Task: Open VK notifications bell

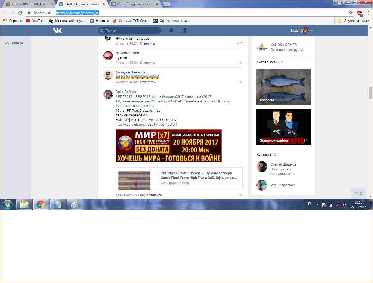Action: (171, 31)
